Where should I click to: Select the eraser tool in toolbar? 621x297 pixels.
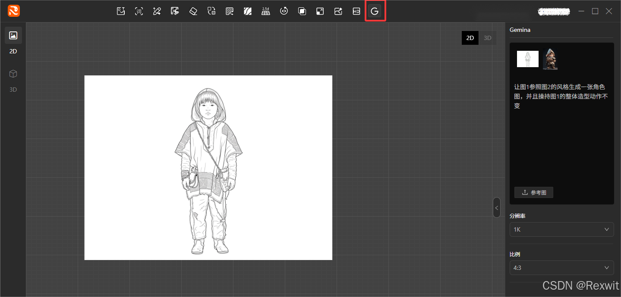click(193, 11)
